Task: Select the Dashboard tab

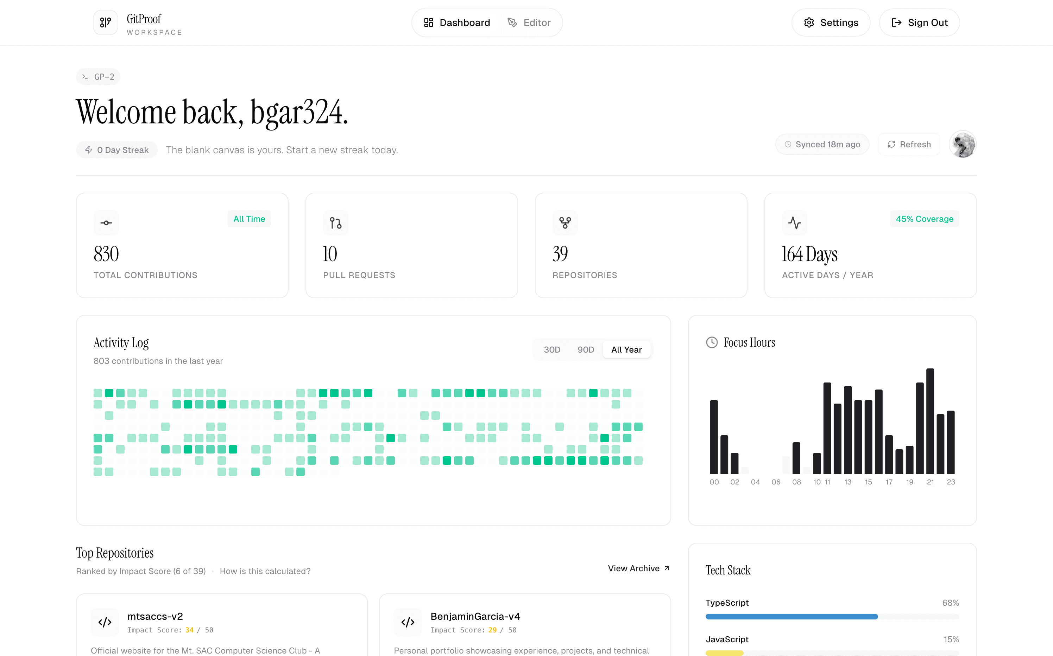Action: 456,22
